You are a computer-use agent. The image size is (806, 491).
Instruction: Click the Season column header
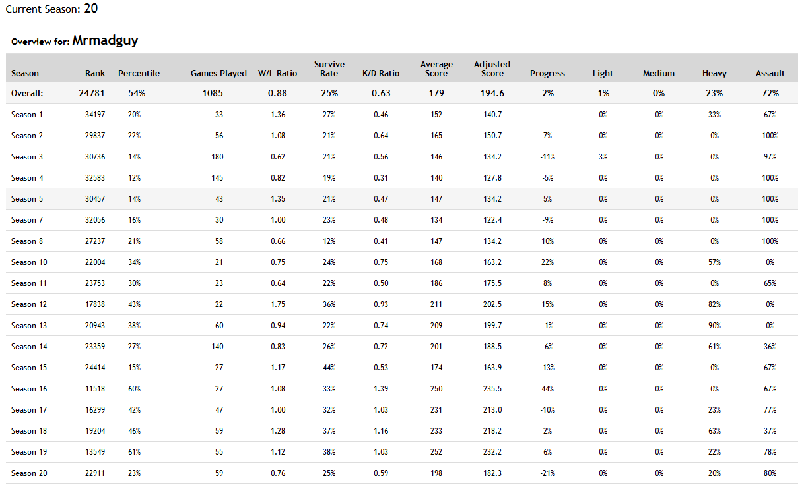tap(25, 73)
